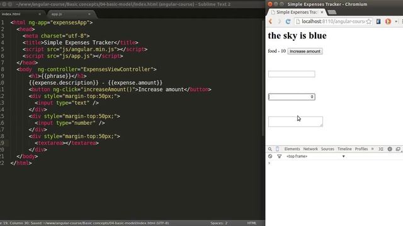Click input type="number" code line
Screen dimensions: 403x226
[x=70, y=123]
